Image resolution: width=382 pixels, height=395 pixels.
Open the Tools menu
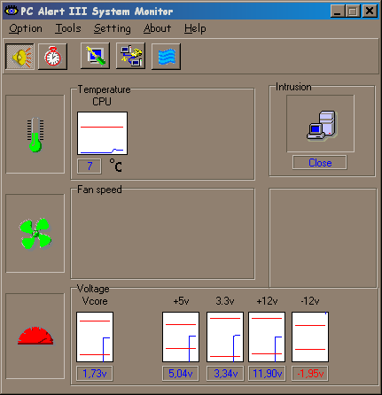pyautogui.click(x=68, y=28)
